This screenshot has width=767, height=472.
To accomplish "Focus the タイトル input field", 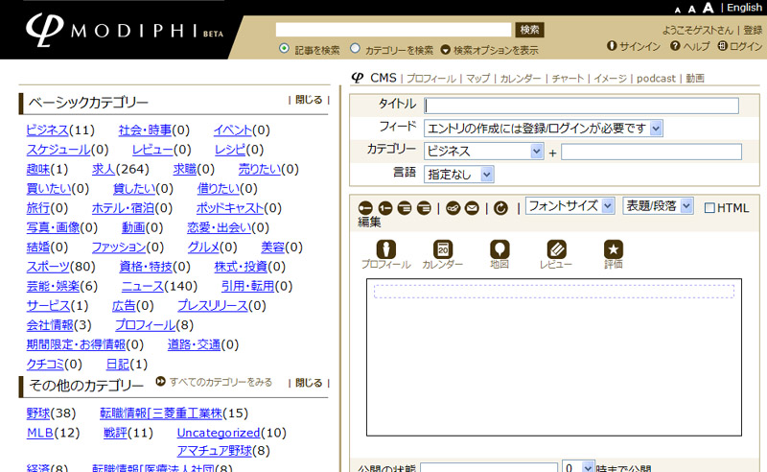I will [582, 106].
